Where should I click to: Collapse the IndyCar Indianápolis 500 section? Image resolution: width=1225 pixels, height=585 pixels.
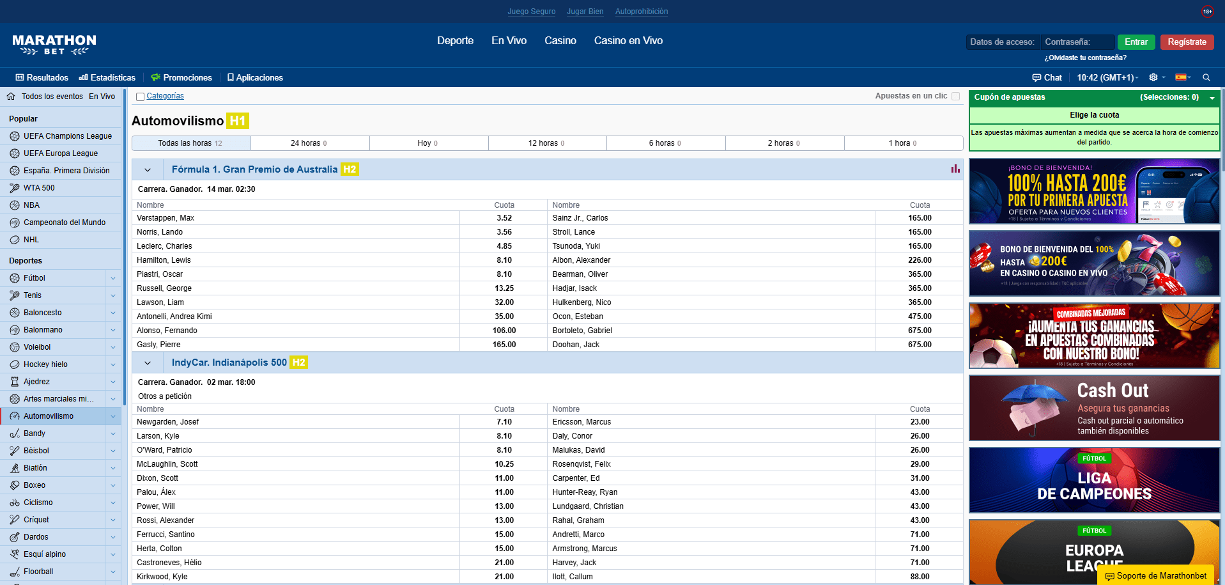148,363
